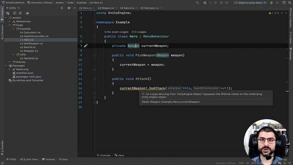Click the yellow warning stripe on error scrollbar
Viewport: 293px width, 165px height.
pyautogui.click(x=287, y=91)
